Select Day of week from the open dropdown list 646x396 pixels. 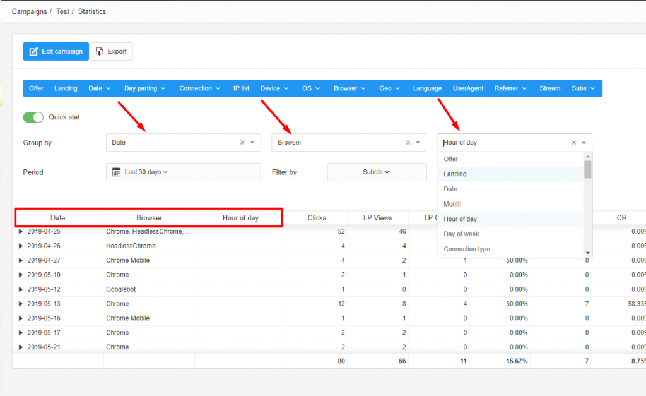[x=467, y=234]
